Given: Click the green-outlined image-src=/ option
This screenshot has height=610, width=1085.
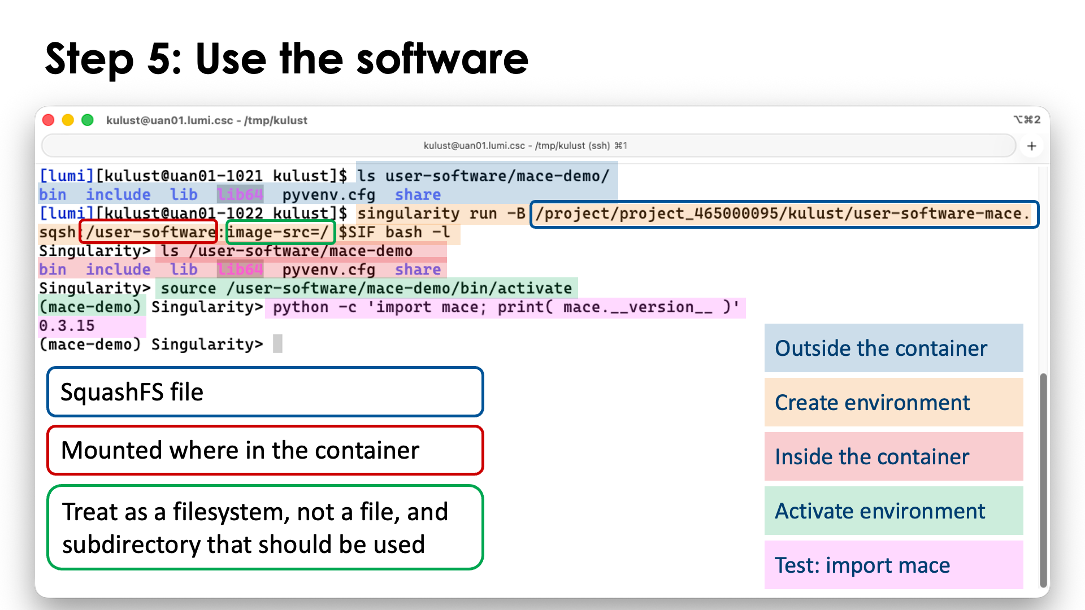Looking at the screenshot, I should (280, 232).
